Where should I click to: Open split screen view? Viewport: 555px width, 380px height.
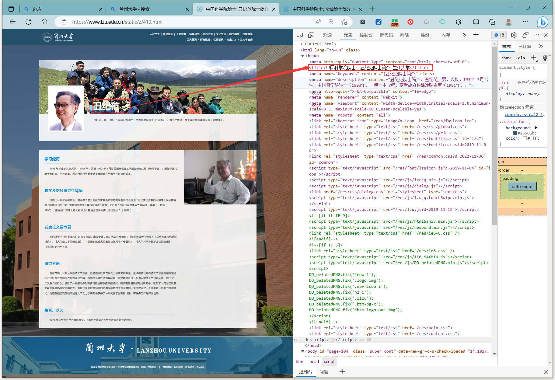point(476,22)
